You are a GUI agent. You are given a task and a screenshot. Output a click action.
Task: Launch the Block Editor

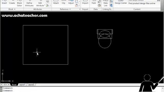pos(19,3)
